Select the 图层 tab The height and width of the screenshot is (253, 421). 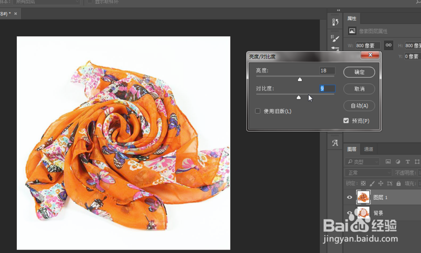[x=352, y=149]
